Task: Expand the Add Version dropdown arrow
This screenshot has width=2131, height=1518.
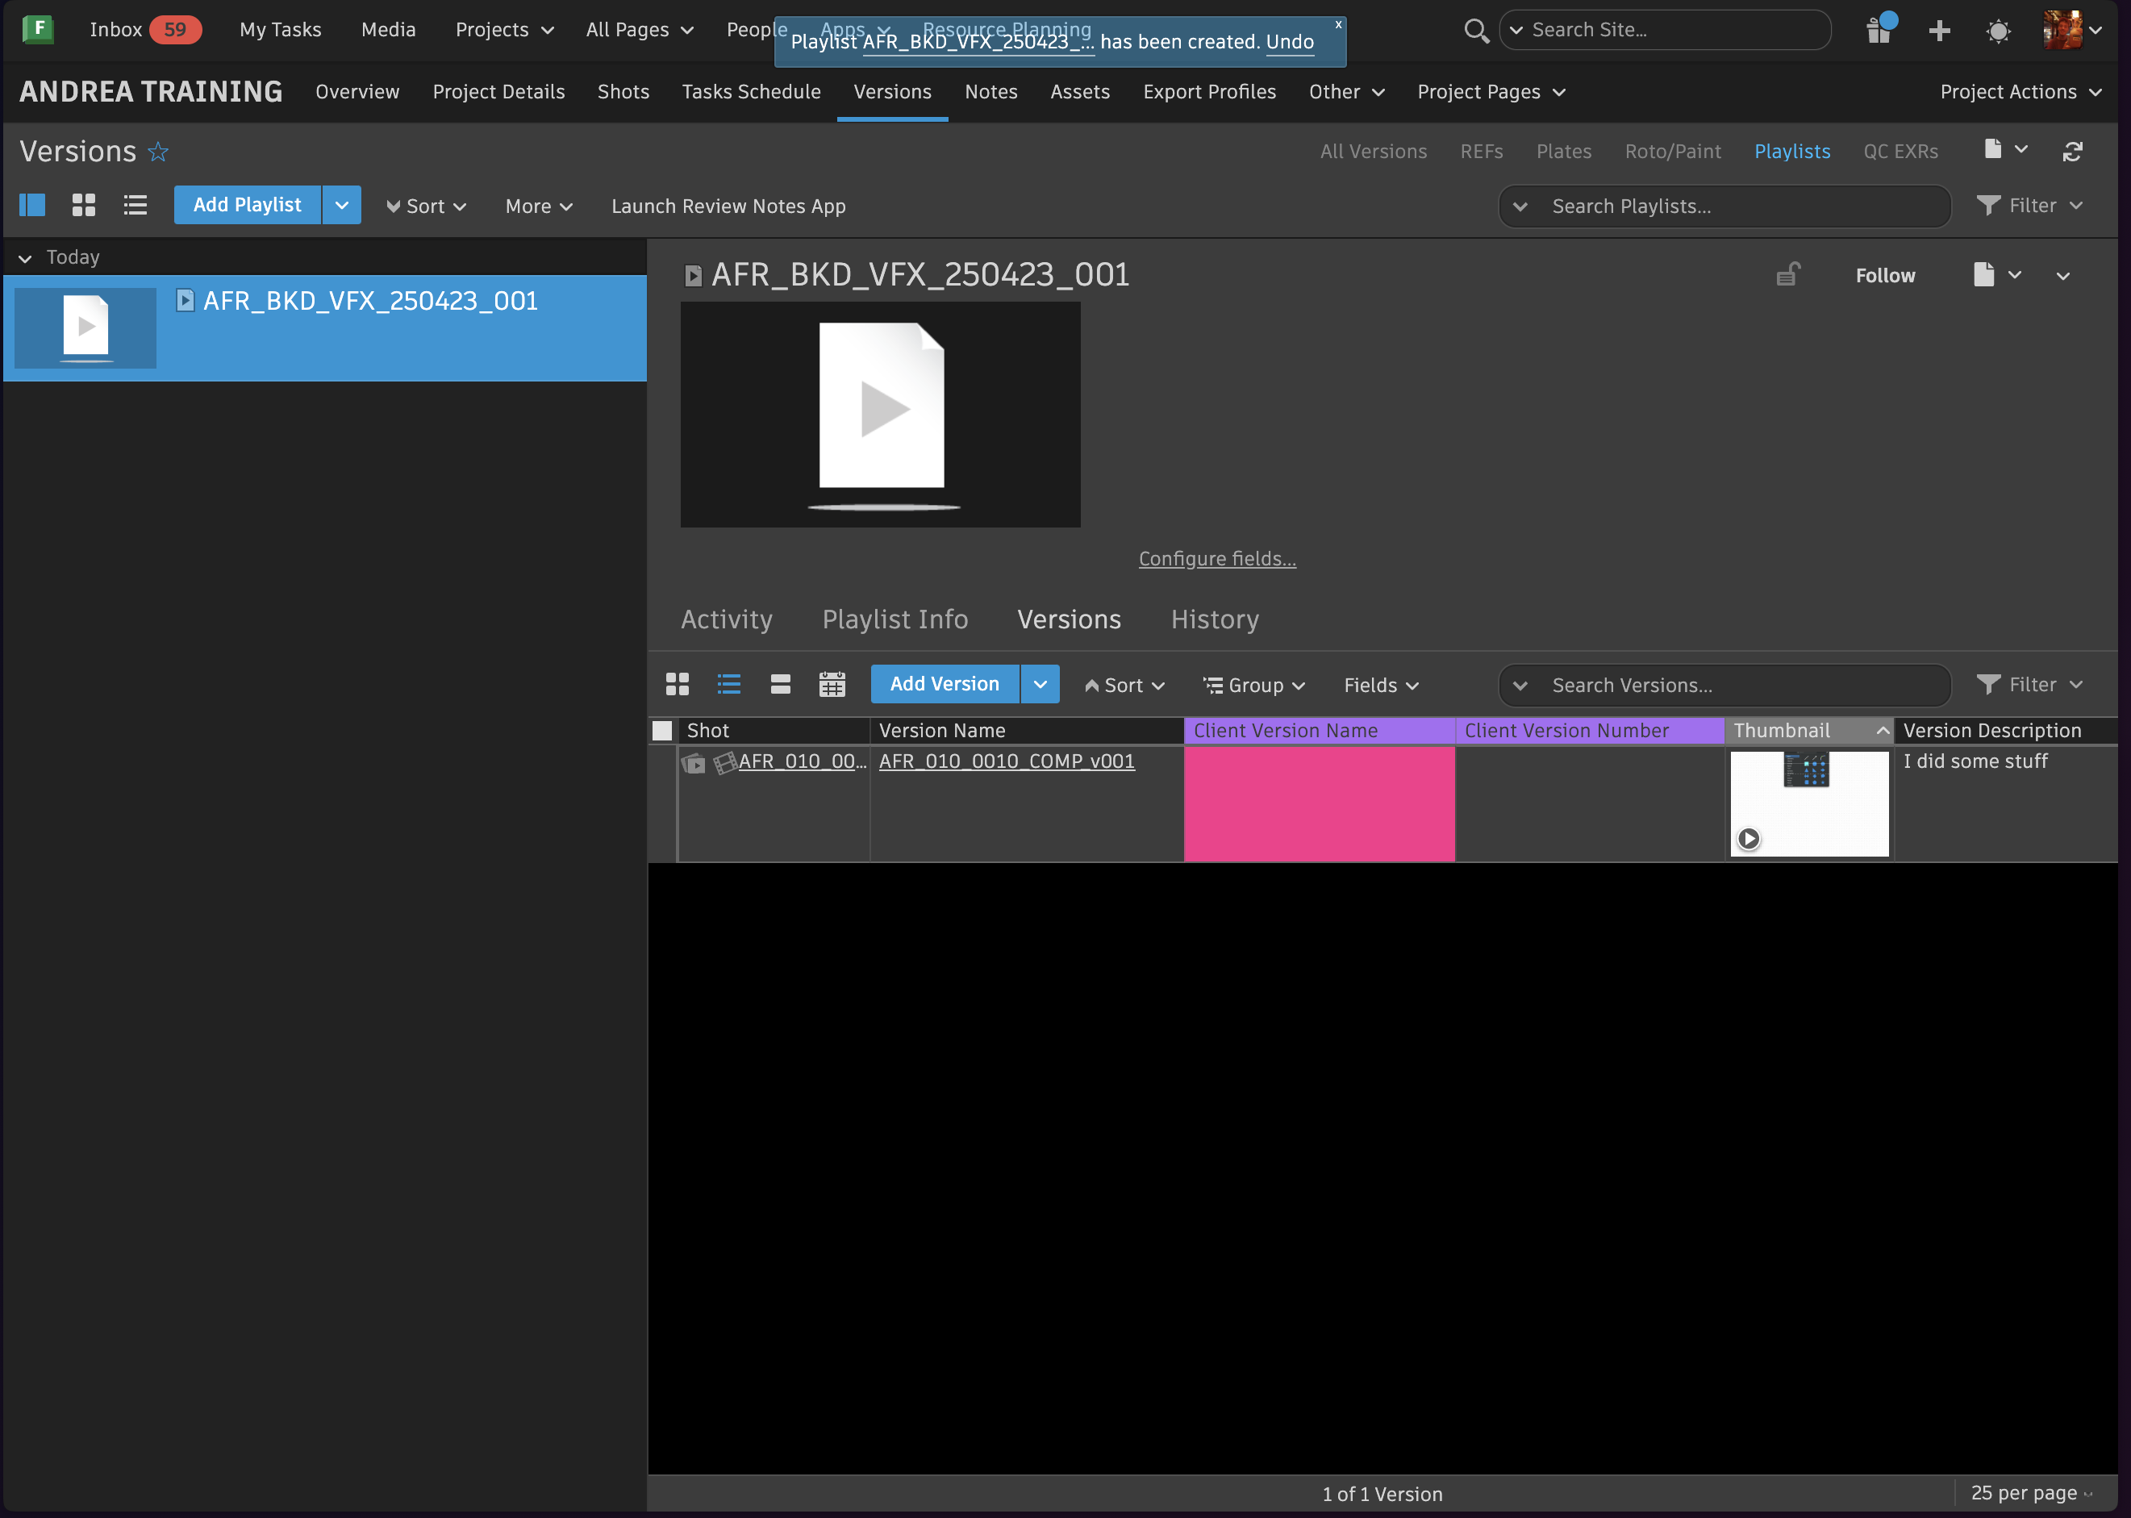Action: coord(1040,684)
